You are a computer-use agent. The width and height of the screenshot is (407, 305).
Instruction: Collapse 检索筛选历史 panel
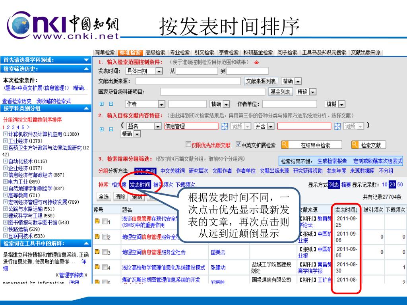(x=86, y=69)
